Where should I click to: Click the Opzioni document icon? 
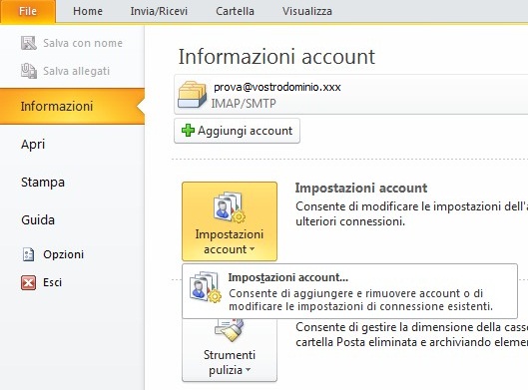28,254
